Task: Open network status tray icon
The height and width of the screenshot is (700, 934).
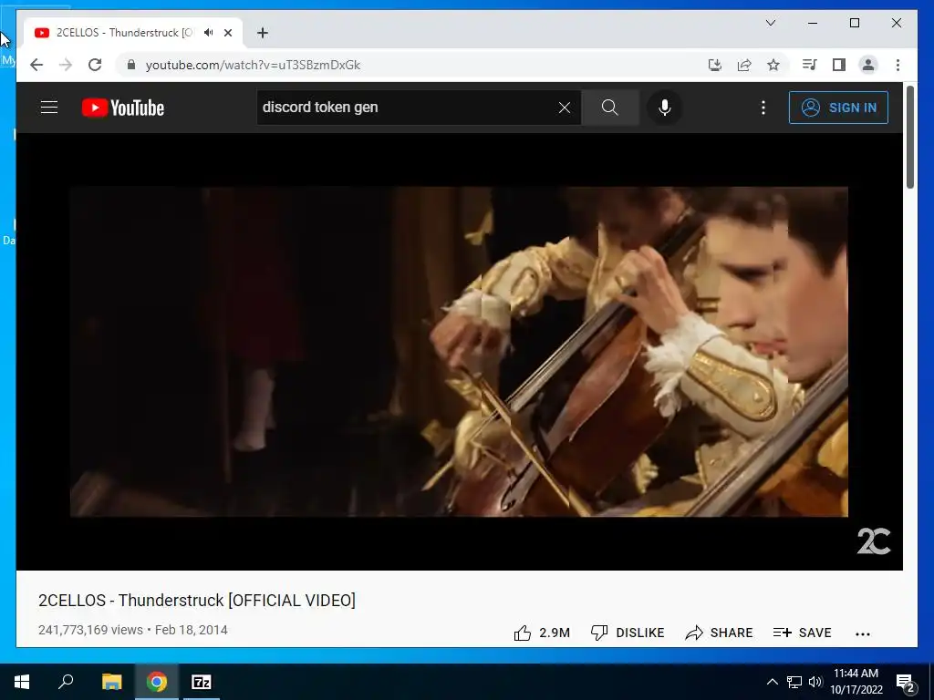Action: click(794, 682)
